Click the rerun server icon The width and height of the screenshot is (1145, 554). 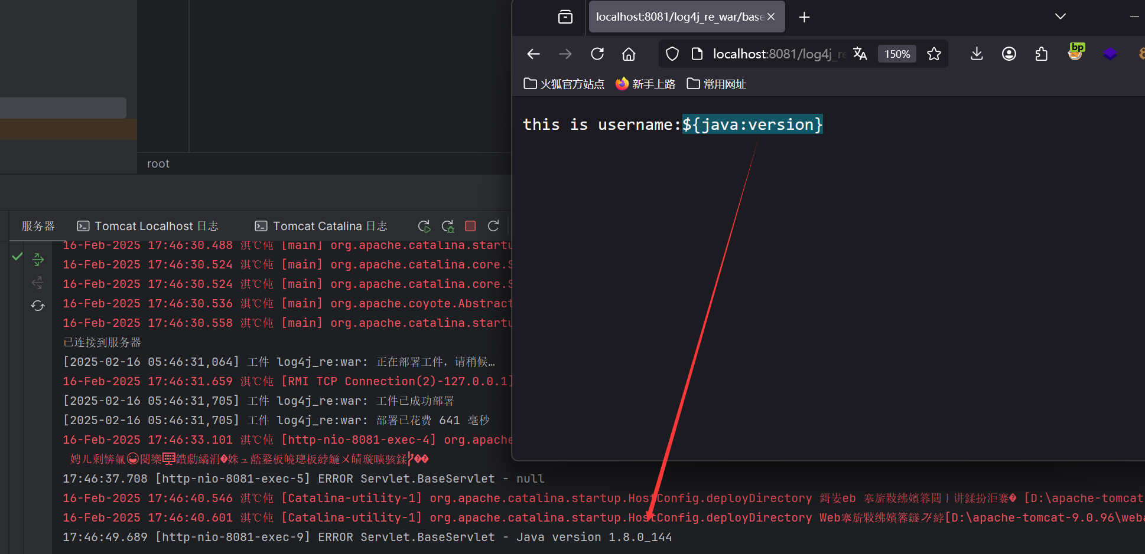424,226
